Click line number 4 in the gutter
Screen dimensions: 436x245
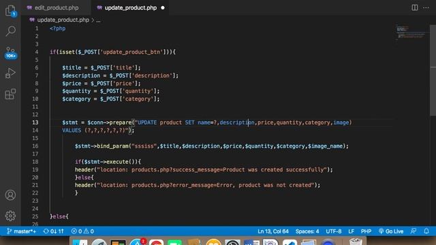37,52
